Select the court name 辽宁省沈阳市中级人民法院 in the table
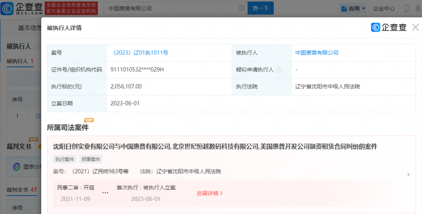 328,86
